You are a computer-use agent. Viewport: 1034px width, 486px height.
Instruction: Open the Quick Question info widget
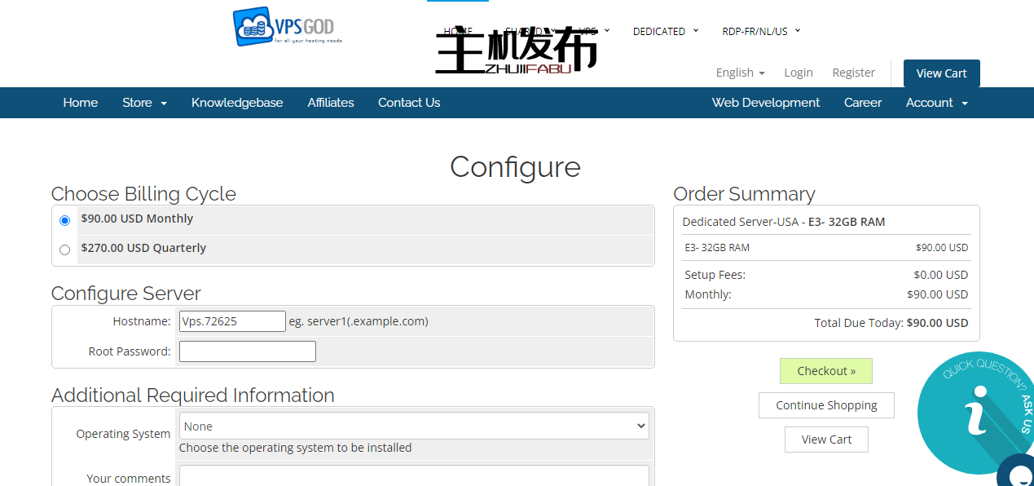pyautogui.click(x=974, y=410)
